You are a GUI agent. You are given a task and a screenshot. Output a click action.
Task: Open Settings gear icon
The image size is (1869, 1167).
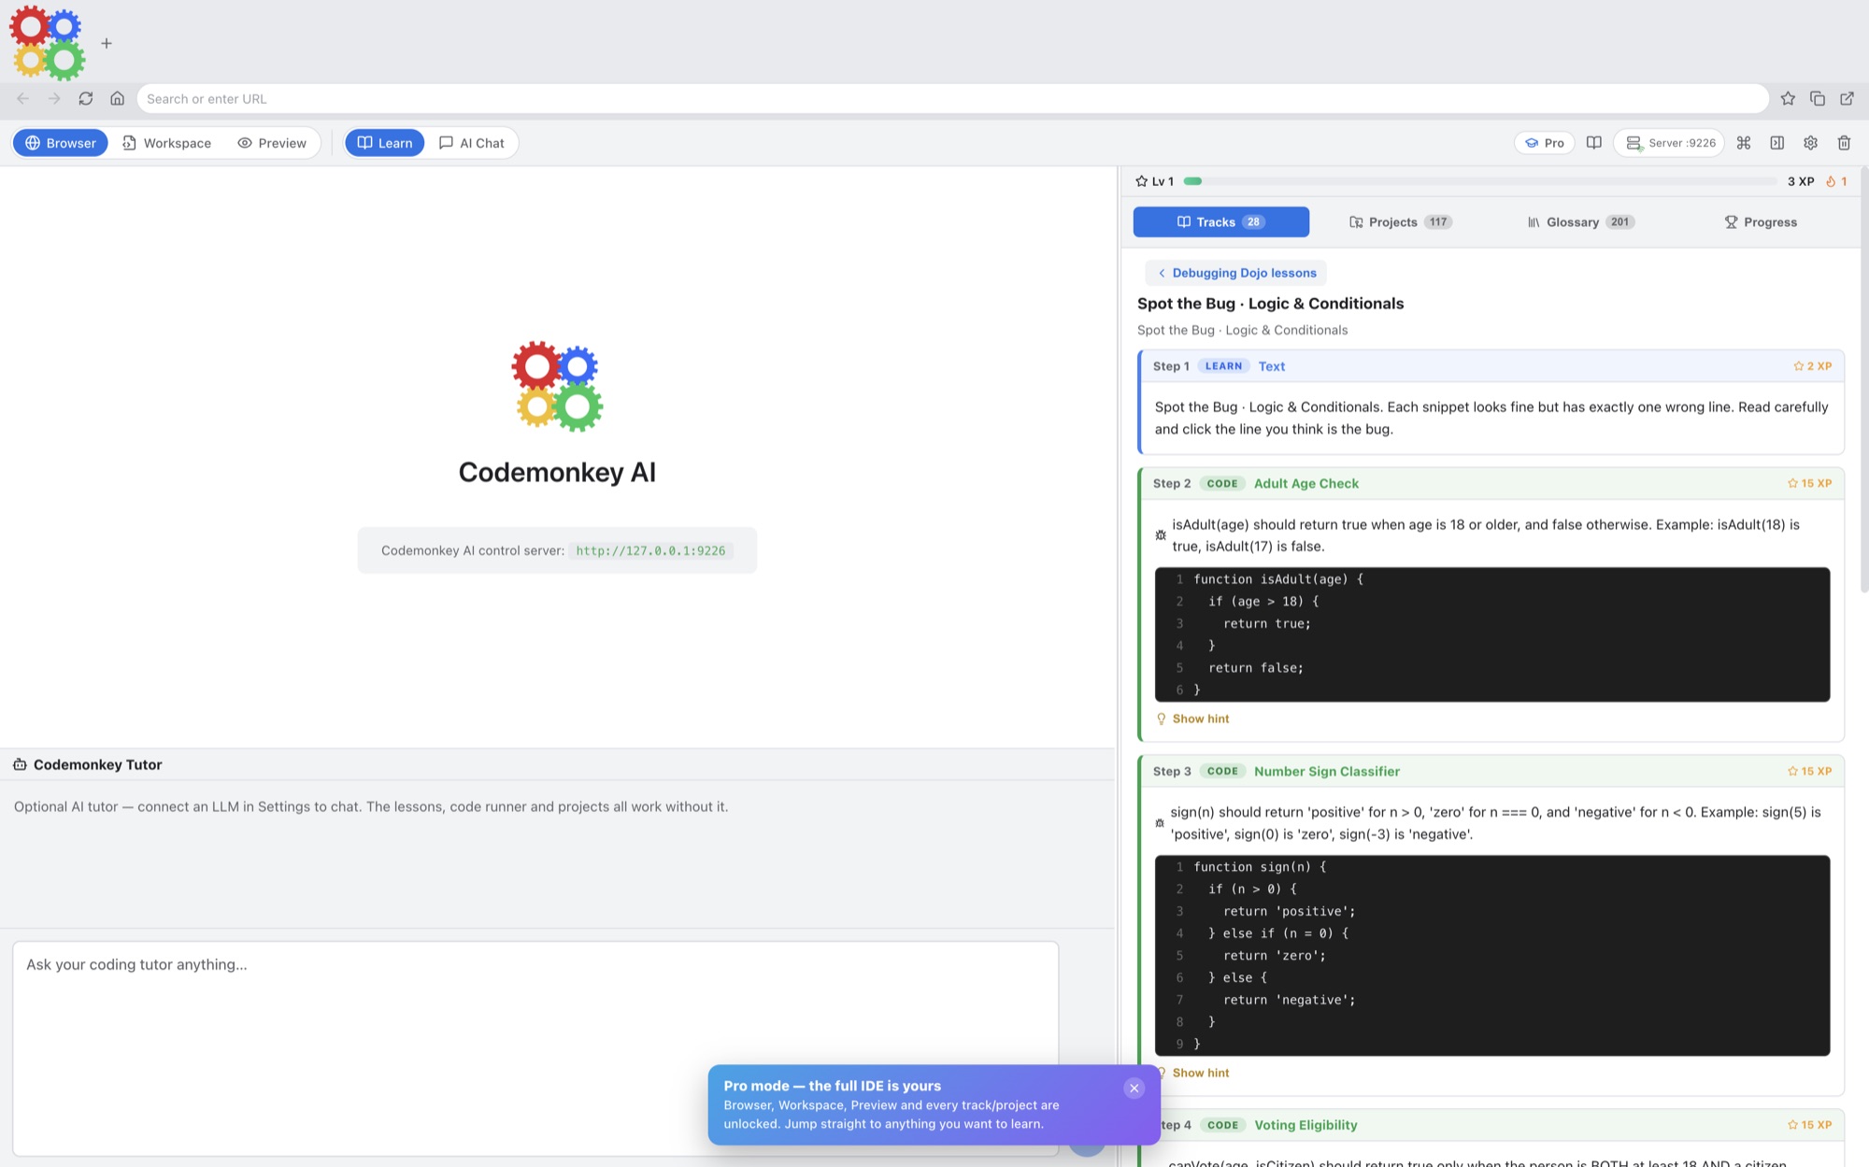click(x=1811, y=143)
